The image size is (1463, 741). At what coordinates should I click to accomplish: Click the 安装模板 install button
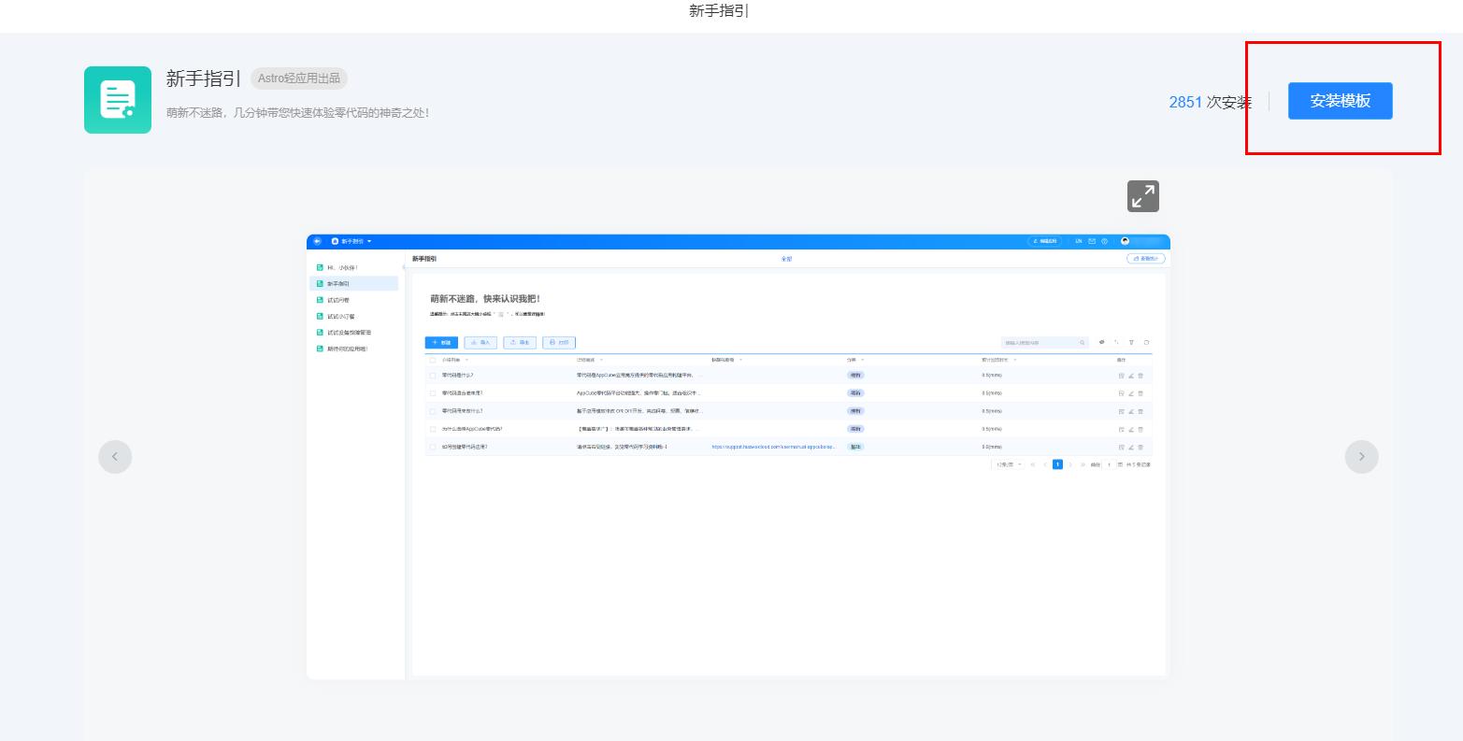click(1340, 100)
